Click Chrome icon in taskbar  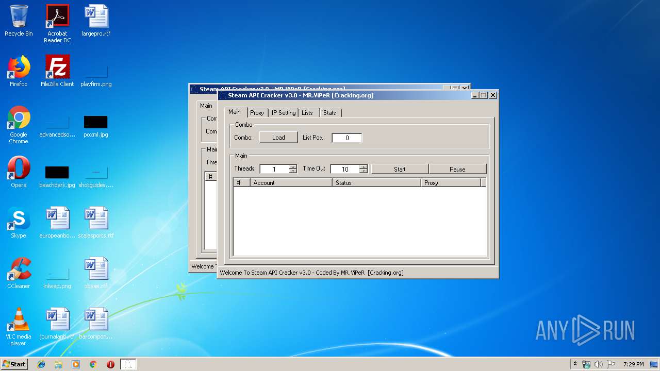(x=93, y=364)
